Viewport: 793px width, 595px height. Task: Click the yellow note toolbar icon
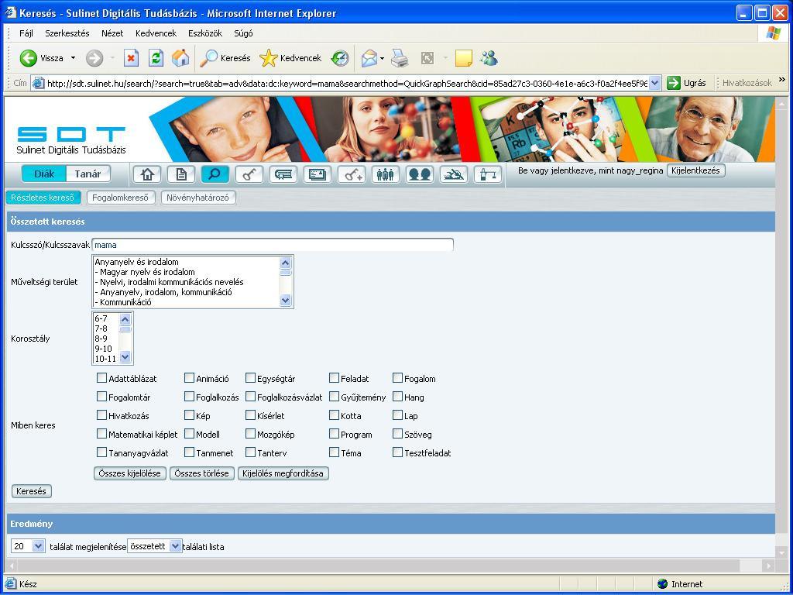(463, 58)
